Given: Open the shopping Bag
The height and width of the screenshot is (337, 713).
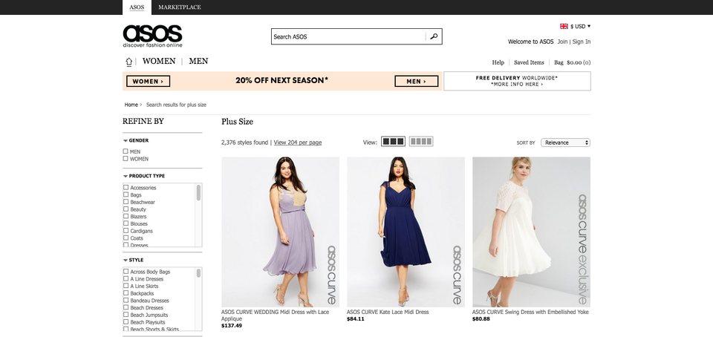Looking at the screenshot, I should click(x=572, y=62).
